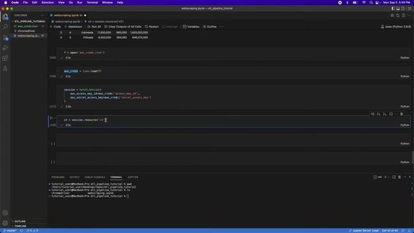This screenshot has width=414, height=233.
Task: Clear Outputs of All Cells
Action: (123, 27)
